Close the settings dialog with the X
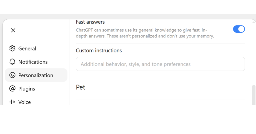Viewport: 256px width, 134px height. click(13, 30)
